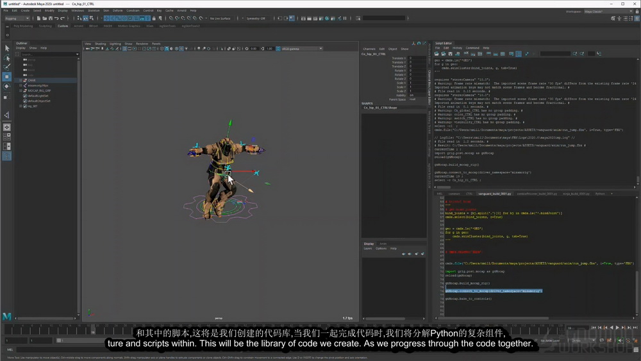Viewport: 641px width, 361px height.
Task: Play animation forwards
Action: 617,328
